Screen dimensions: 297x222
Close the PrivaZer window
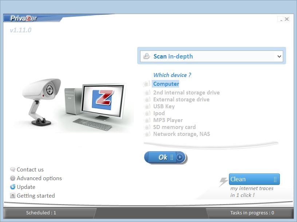tap(287, 19)
